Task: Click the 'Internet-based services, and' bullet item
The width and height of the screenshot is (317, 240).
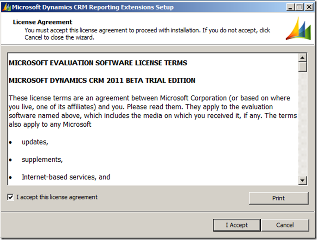Action: pyautogui.click(x=66, y=176)
